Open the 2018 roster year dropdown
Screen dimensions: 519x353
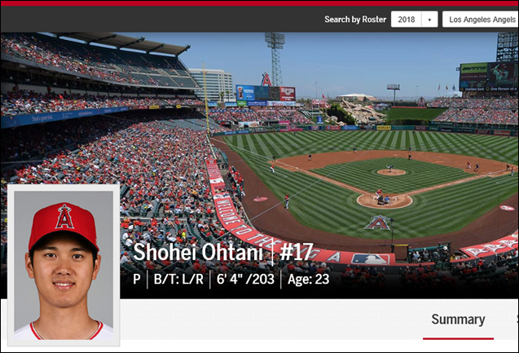coord(414,20)
